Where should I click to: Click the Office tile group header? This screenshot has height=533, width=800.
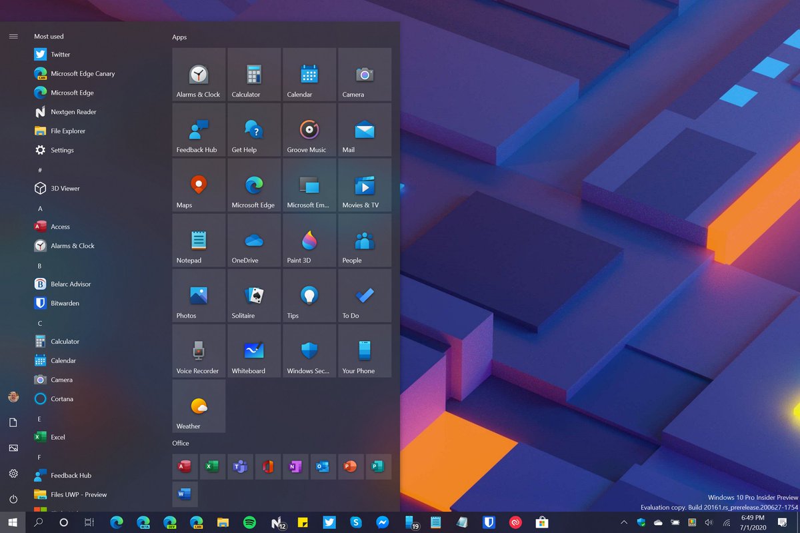point(181,443)
